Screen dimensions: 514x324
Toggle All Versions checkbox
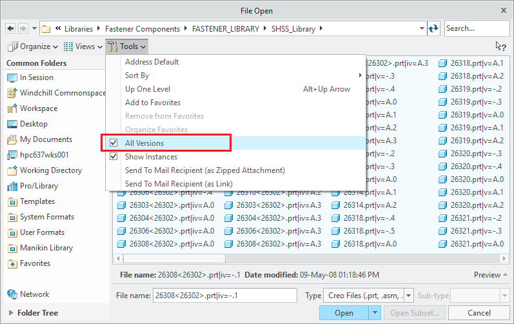click(114, 143)
